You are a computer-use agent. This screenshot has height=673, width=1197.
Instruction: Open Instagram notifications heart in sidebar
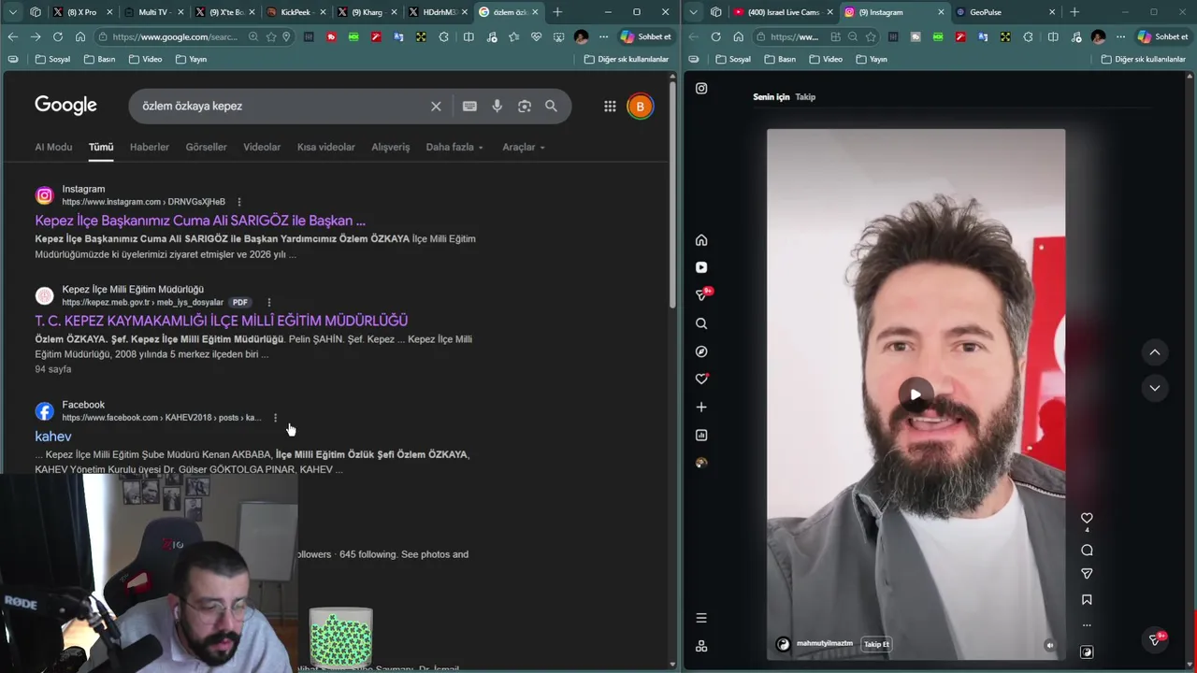pyautogui.click(x=701, y=379)
